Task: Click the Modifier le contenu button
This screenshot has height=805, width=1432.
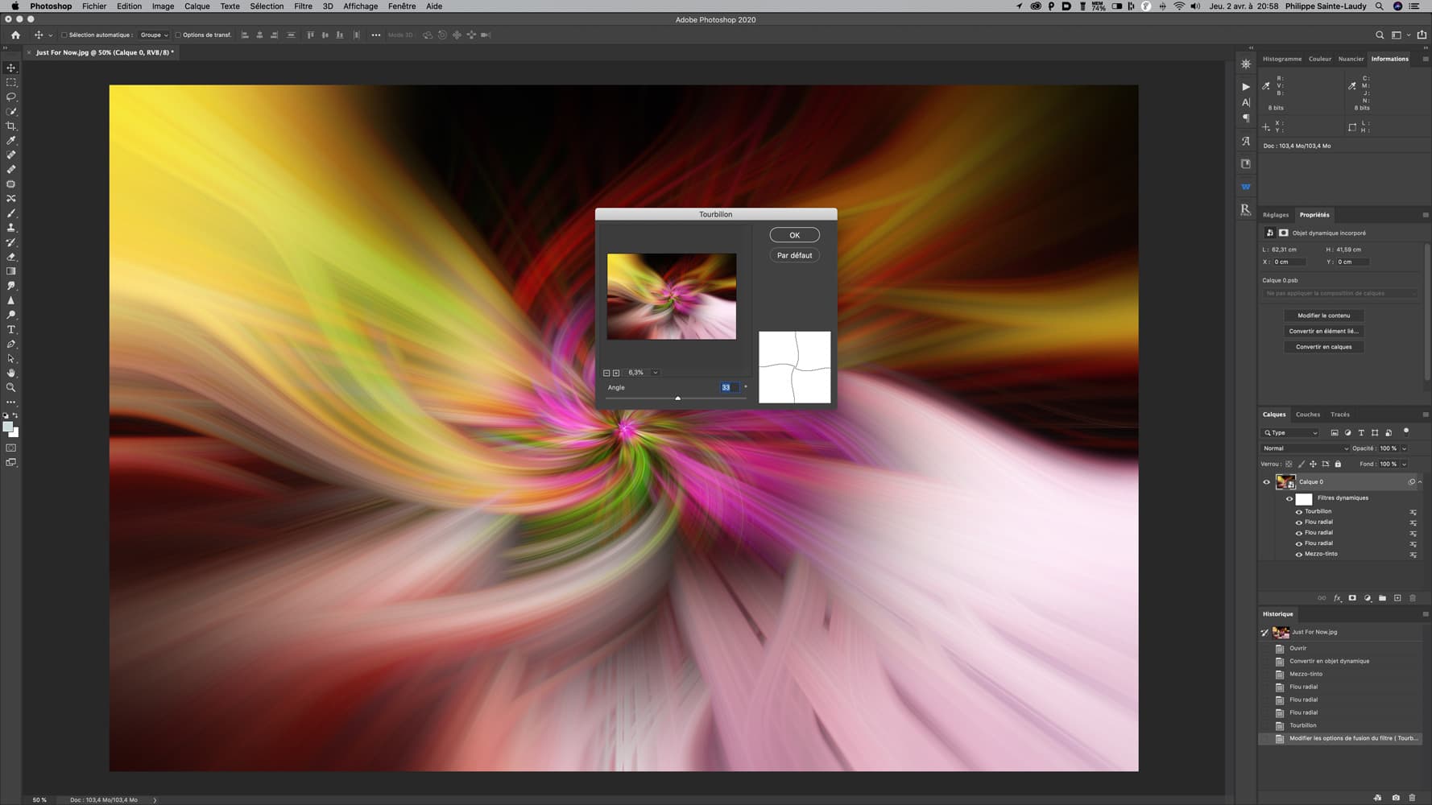Action: [x=1323, y=316]
